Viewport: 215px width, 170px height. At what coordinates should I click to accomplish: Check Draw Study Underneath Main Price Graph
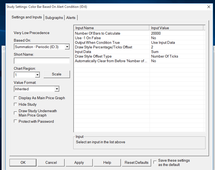point(15,113)
